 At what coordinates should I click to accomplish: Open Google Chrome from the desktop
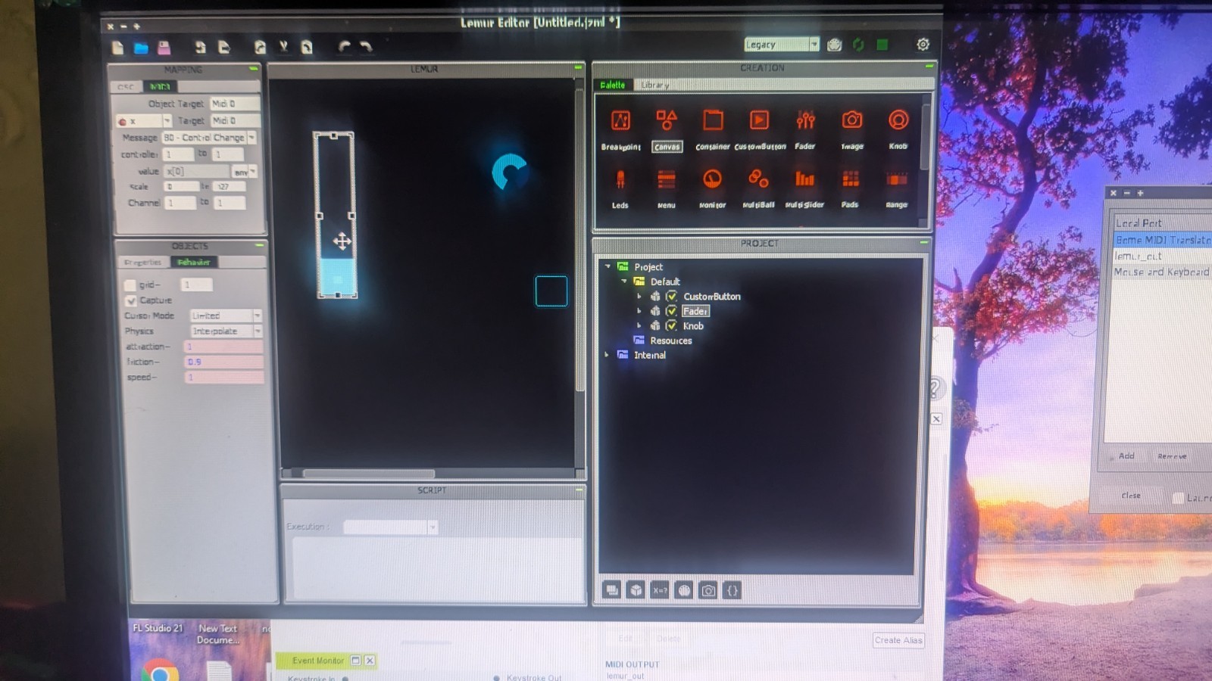coord(160,671)
